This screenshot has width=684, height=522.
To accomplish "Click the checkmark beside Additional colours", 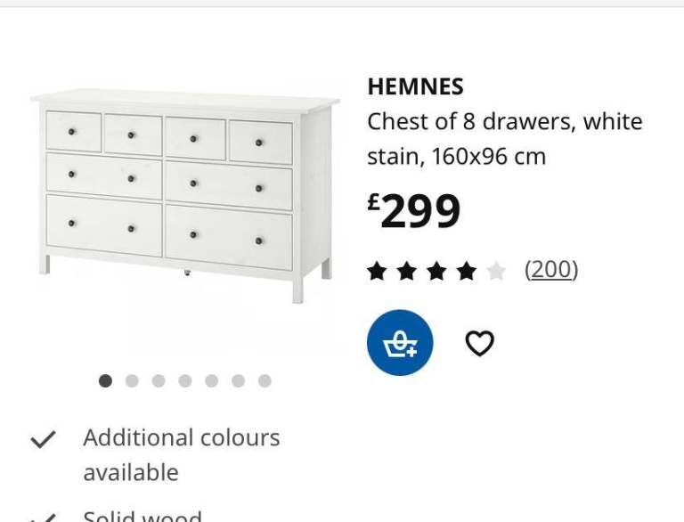I will [43, 439].
